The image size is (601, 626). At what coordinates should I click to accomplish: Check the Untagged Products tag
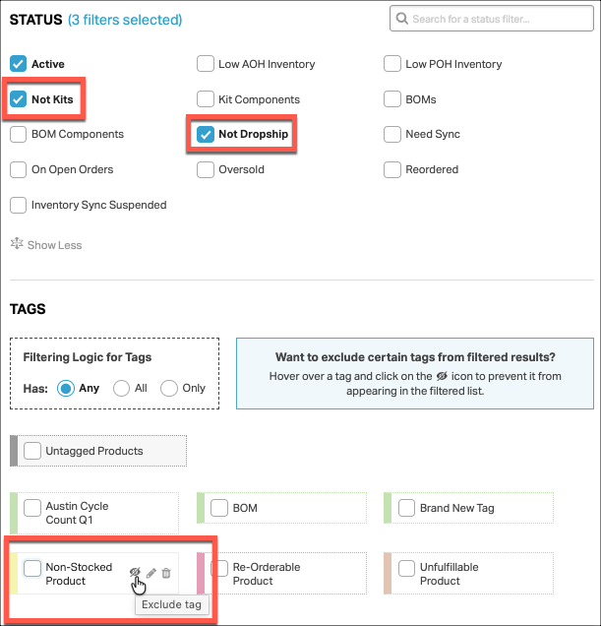point(32,451)
